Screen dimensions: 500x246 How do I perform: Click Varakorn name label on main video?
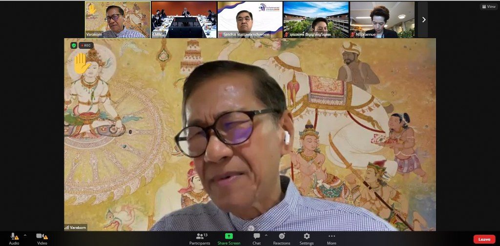pos(76,227)
